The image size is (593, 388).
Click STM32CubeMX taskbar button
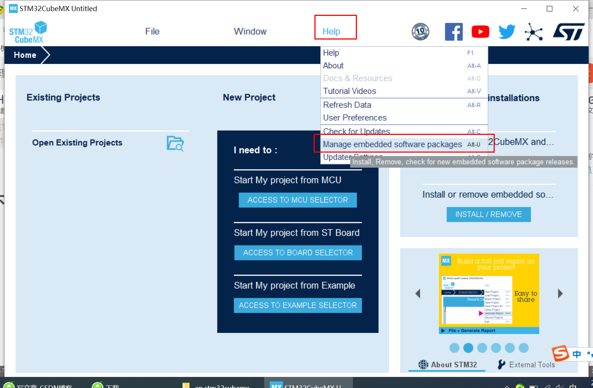click(309, 383)
